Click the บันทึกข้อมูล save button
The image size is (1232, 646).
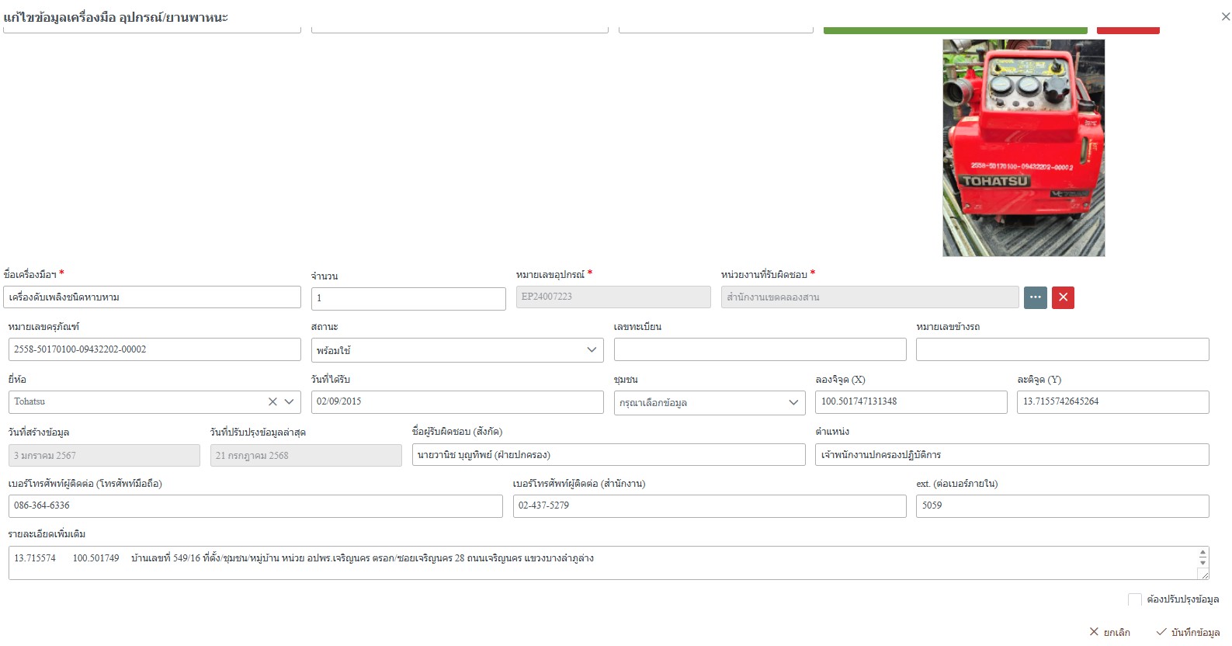point(1188,632)
